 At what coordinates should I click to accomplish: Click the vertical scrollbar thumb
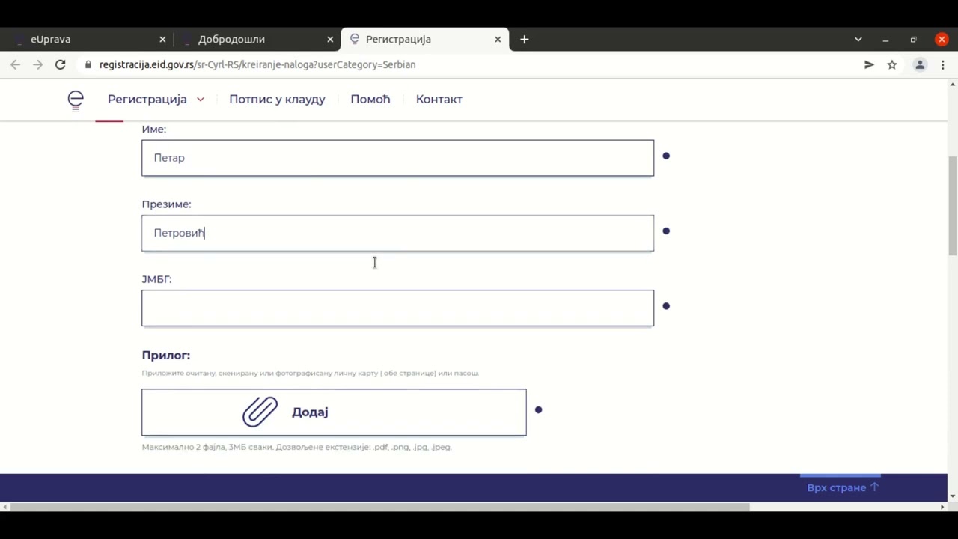pyautogui.click(x=952, y=206)
